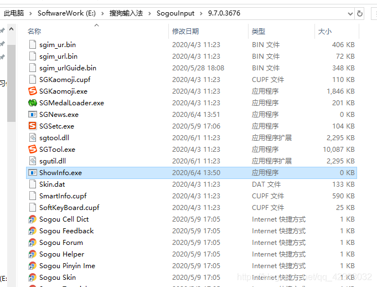Click the date 2020/5/28 18:08
This screenshot has width=377, height=287.
(198, 68)
